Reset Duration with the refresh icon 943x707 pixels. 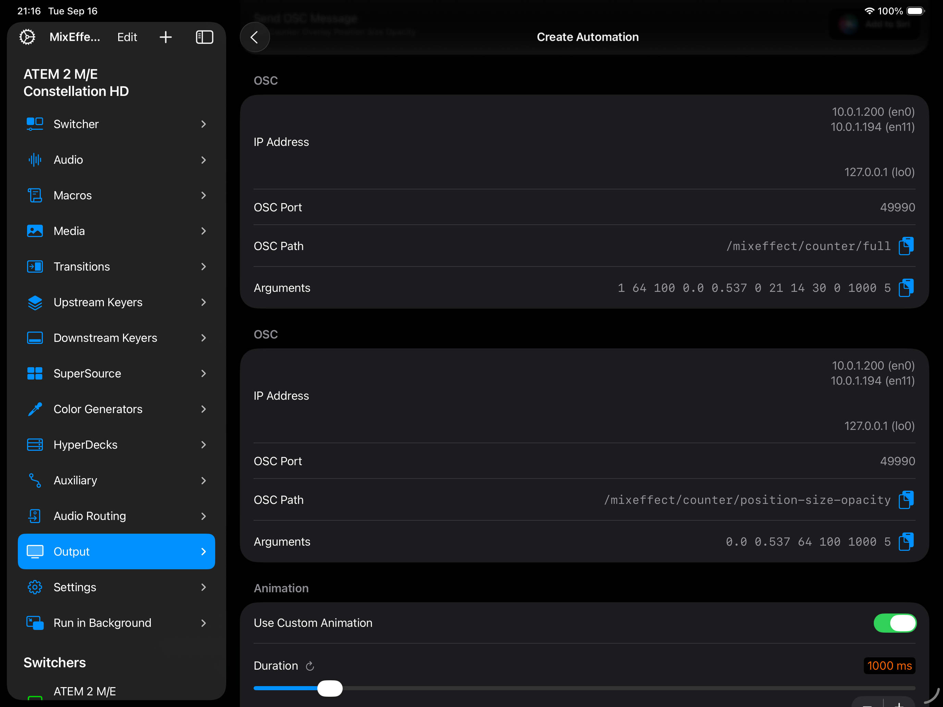pos(310,666)
